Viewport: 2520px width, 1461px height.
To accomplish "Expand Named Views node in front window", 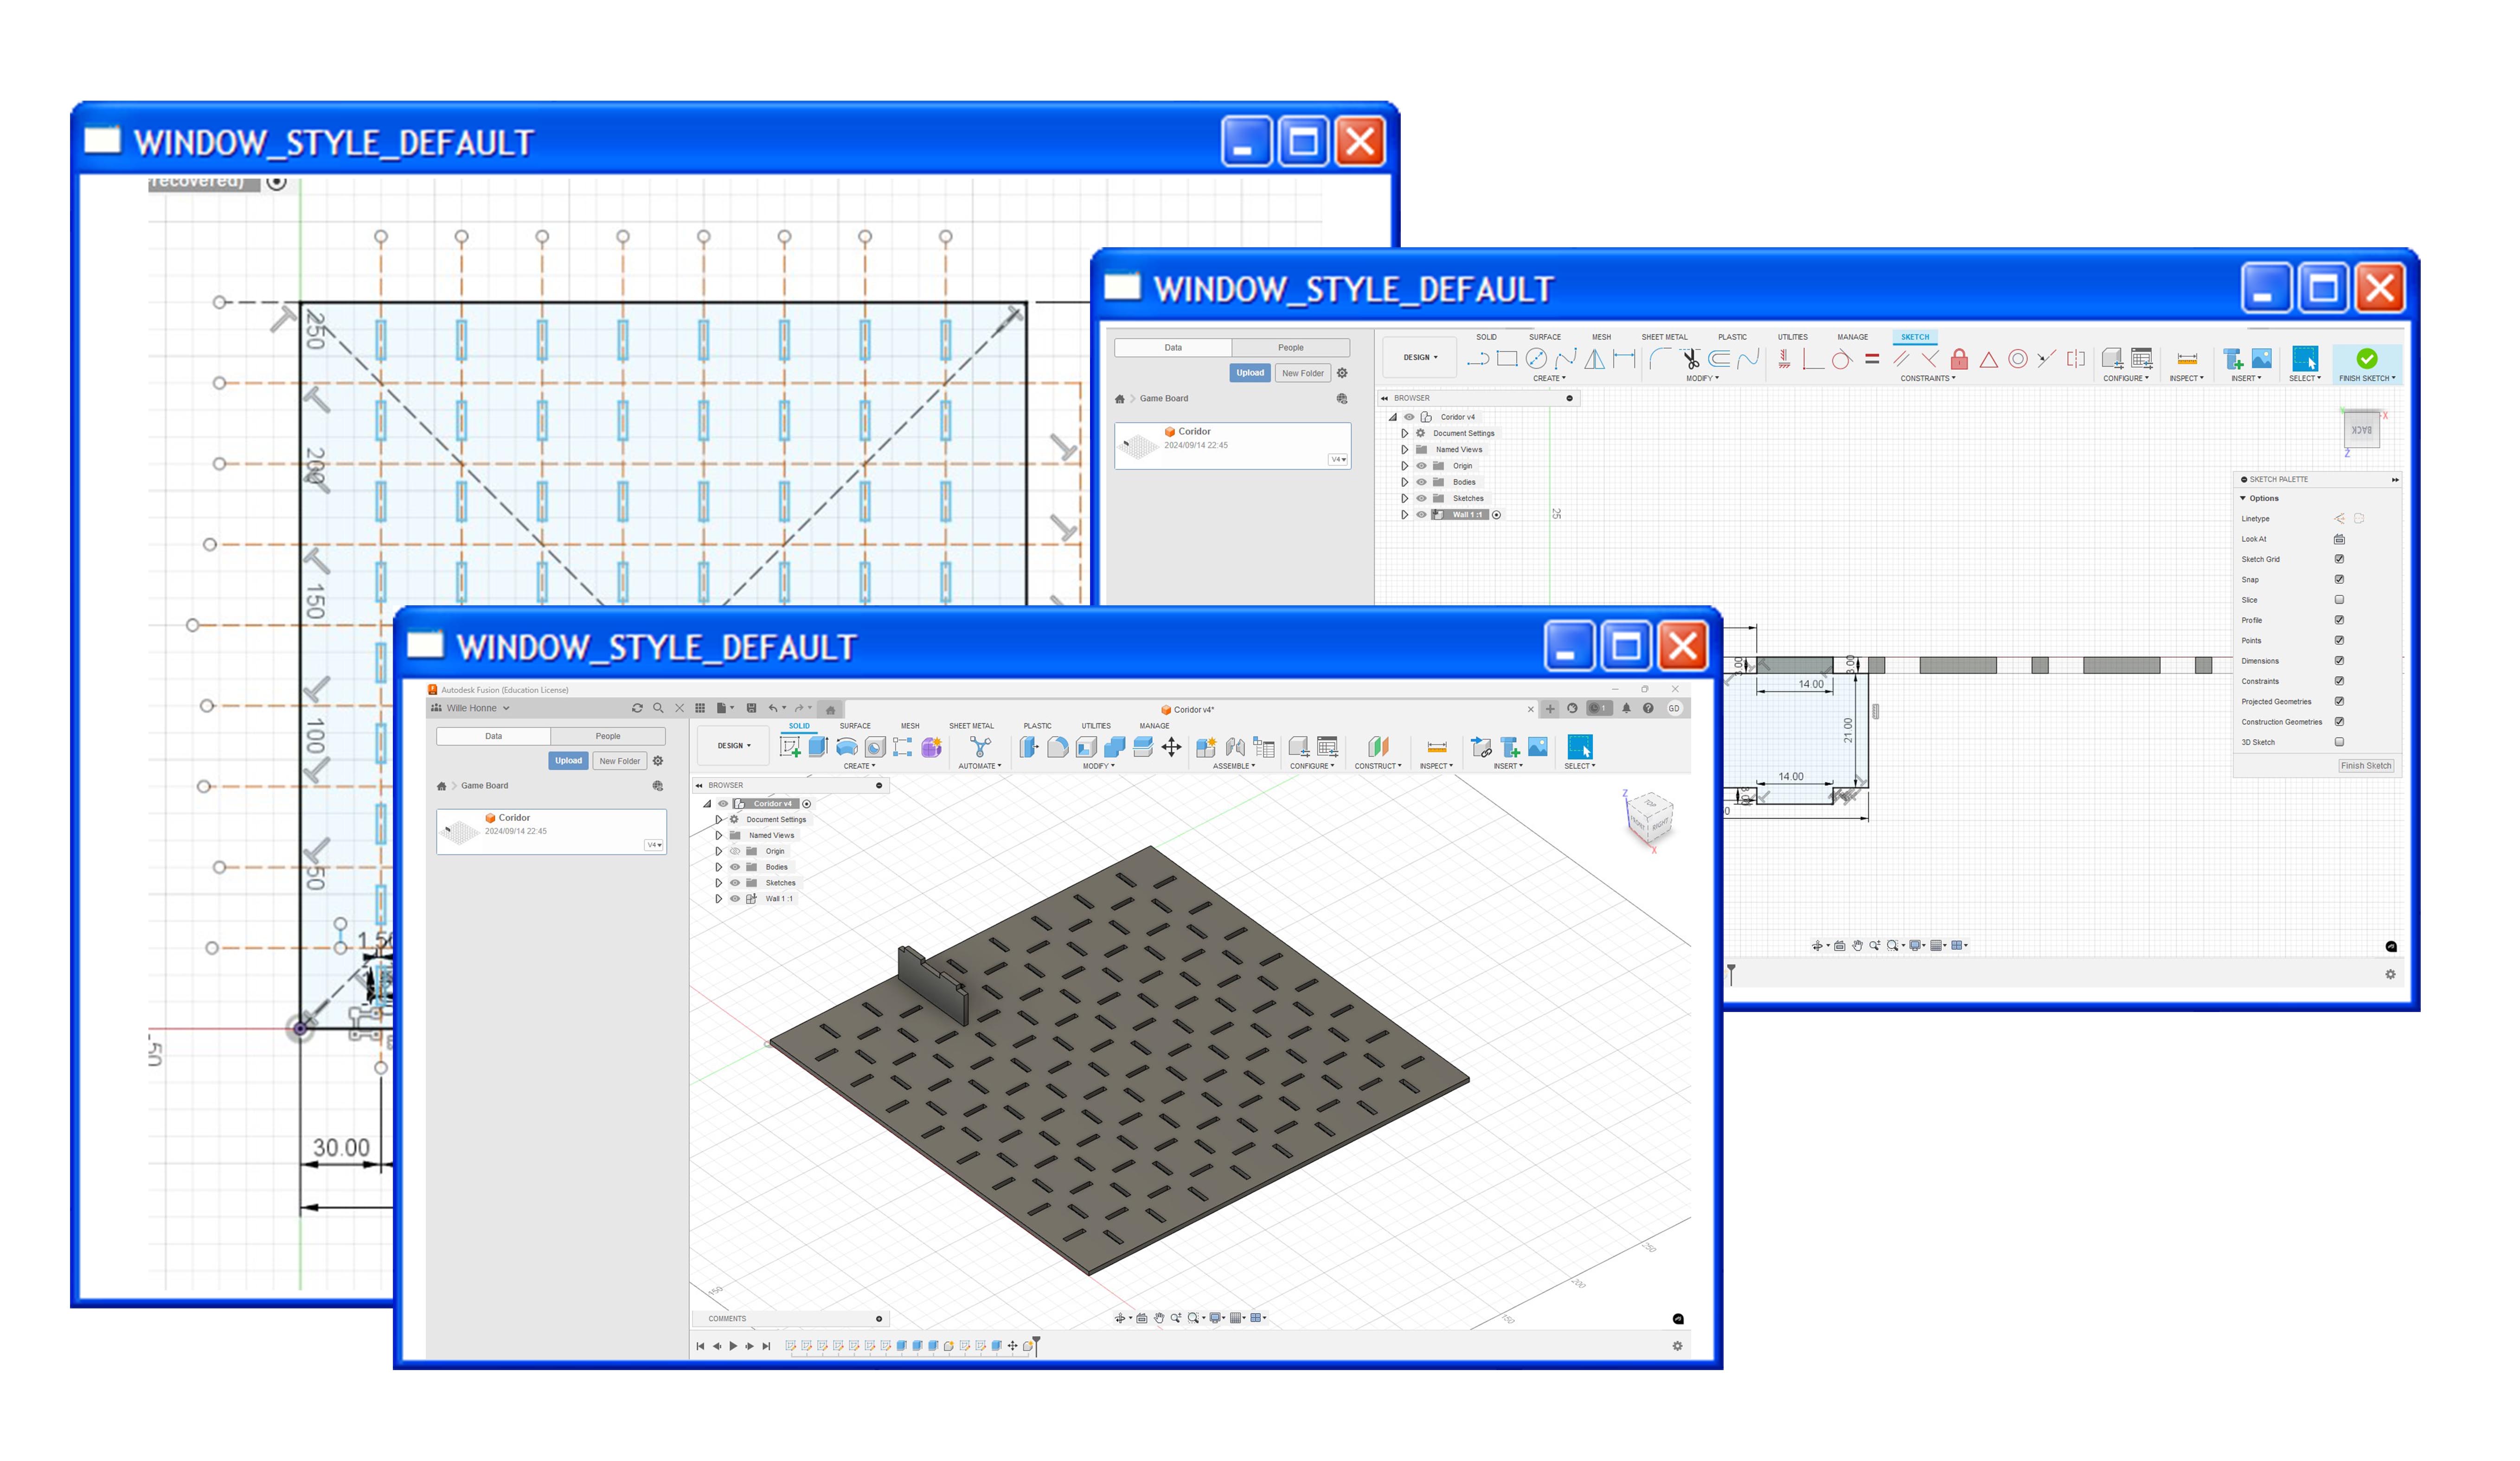I will pos(718,835).
